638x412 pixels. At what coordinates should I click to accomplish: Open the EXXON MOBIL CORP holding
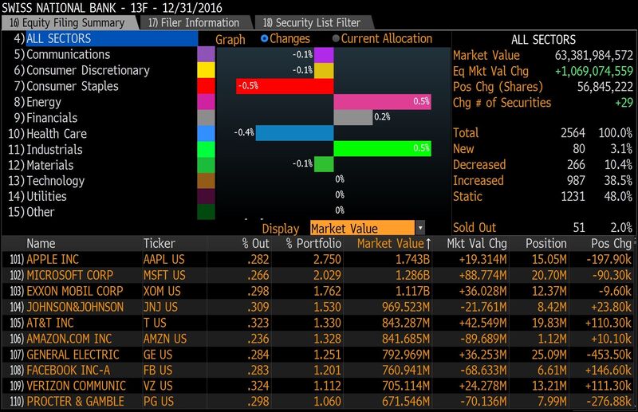(319, 291)
